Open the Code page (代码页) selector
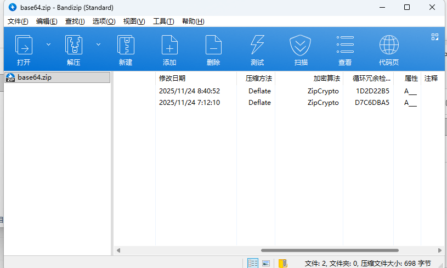Screen dimensions: 447x268 tap(389, 45)
